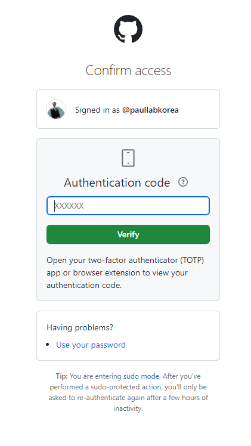Click the TOTP app instruction paragraph
Screen dimensions: 251x446
pyautogui.click(x=125, y=272)
